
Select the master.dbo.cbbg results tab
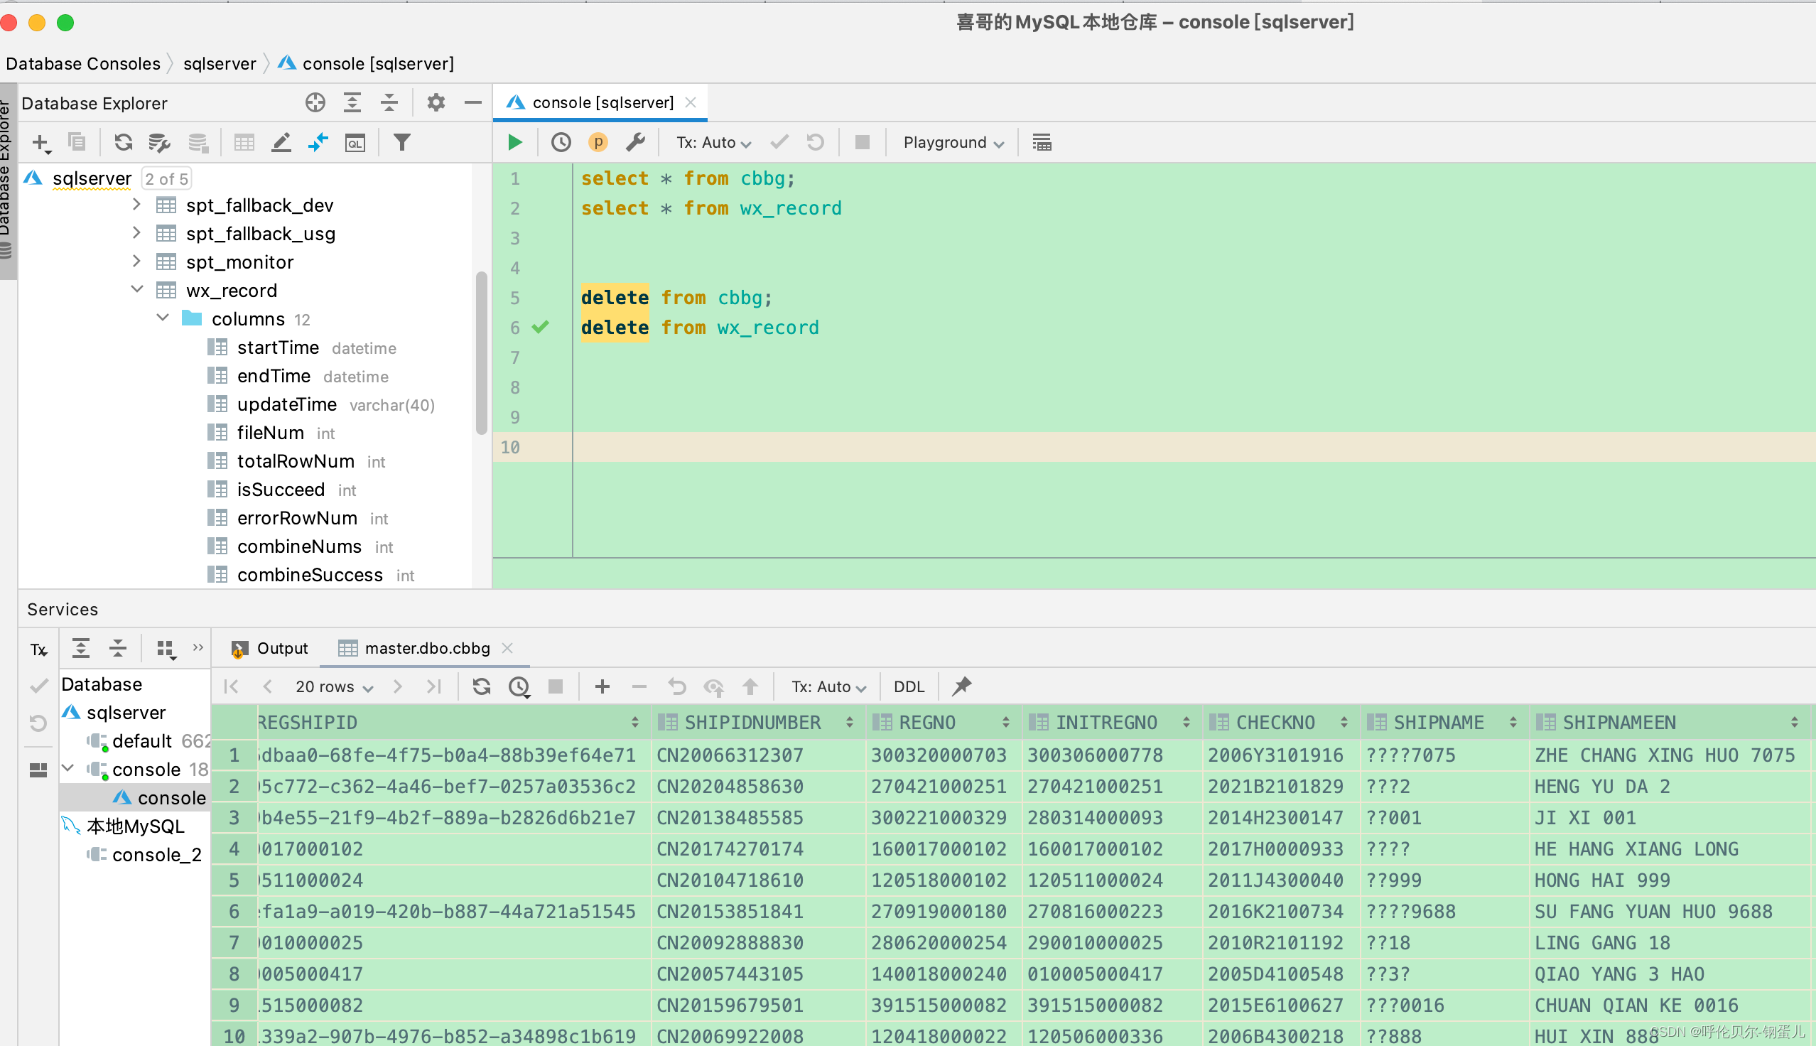click(x=426, y=648)
